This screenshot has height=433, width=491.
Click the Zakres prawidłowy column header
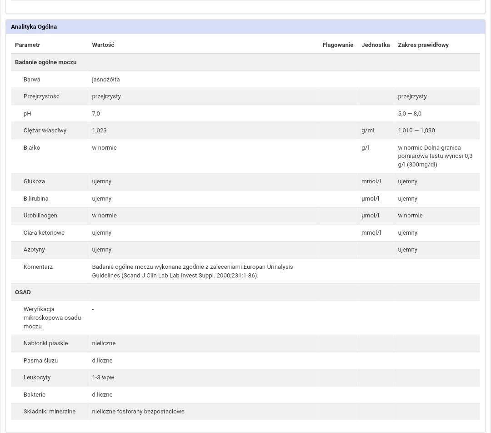(423, 45)
